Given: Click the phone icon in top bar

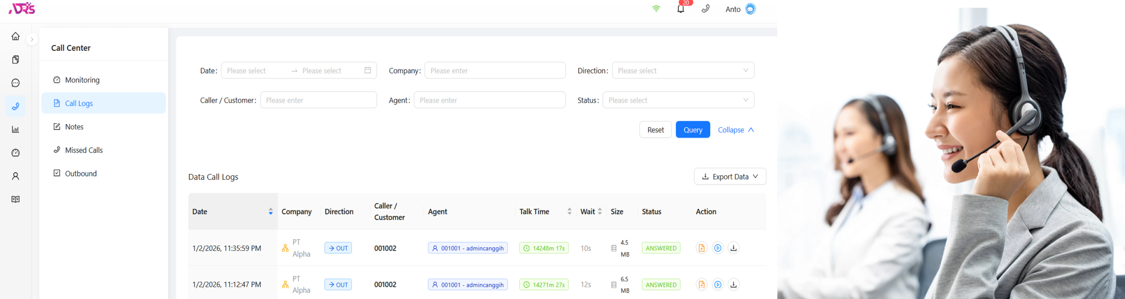Looking at the screenshot, I should point(705,9).
